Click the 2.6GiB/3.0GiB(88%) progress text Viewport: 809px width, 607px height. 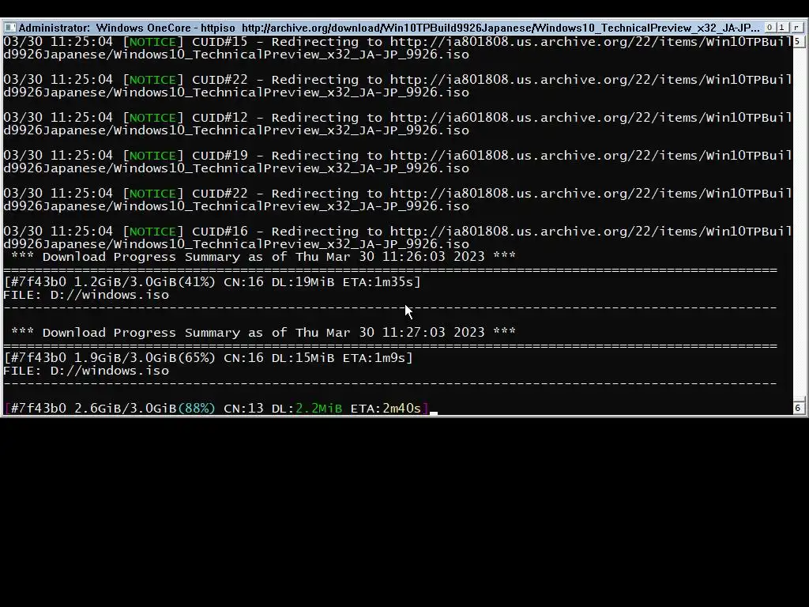pos(145,409)
